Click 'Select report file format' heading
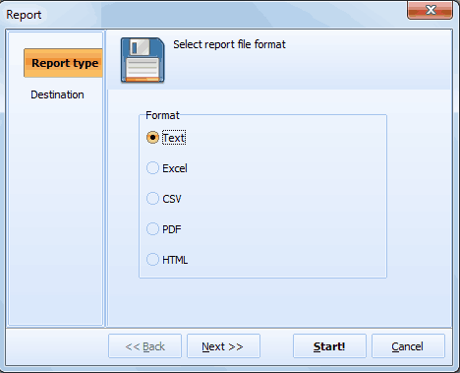The width and height of the screenshot is (460, 373). (x=229, y=44)
